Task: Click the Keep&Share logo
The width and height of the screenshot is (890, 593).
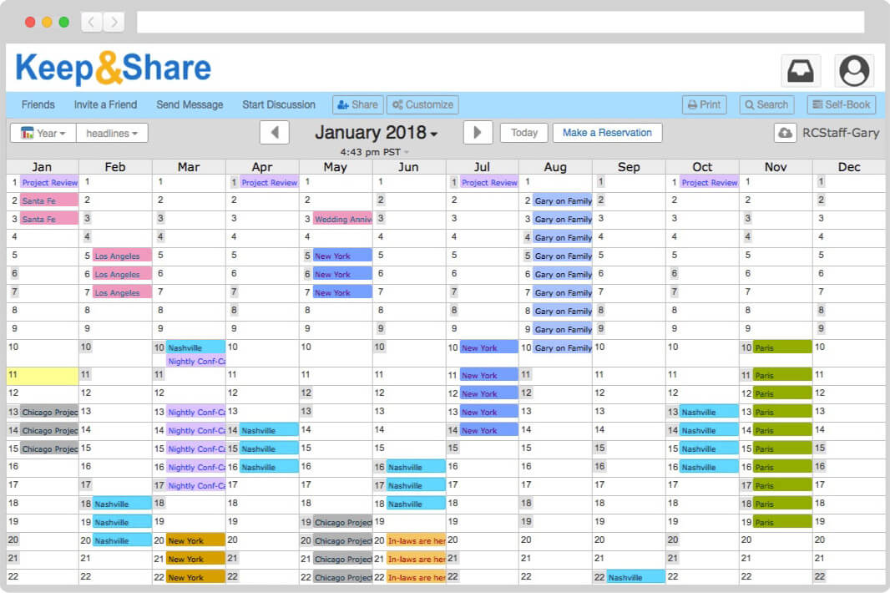Action: click(114, 68)
